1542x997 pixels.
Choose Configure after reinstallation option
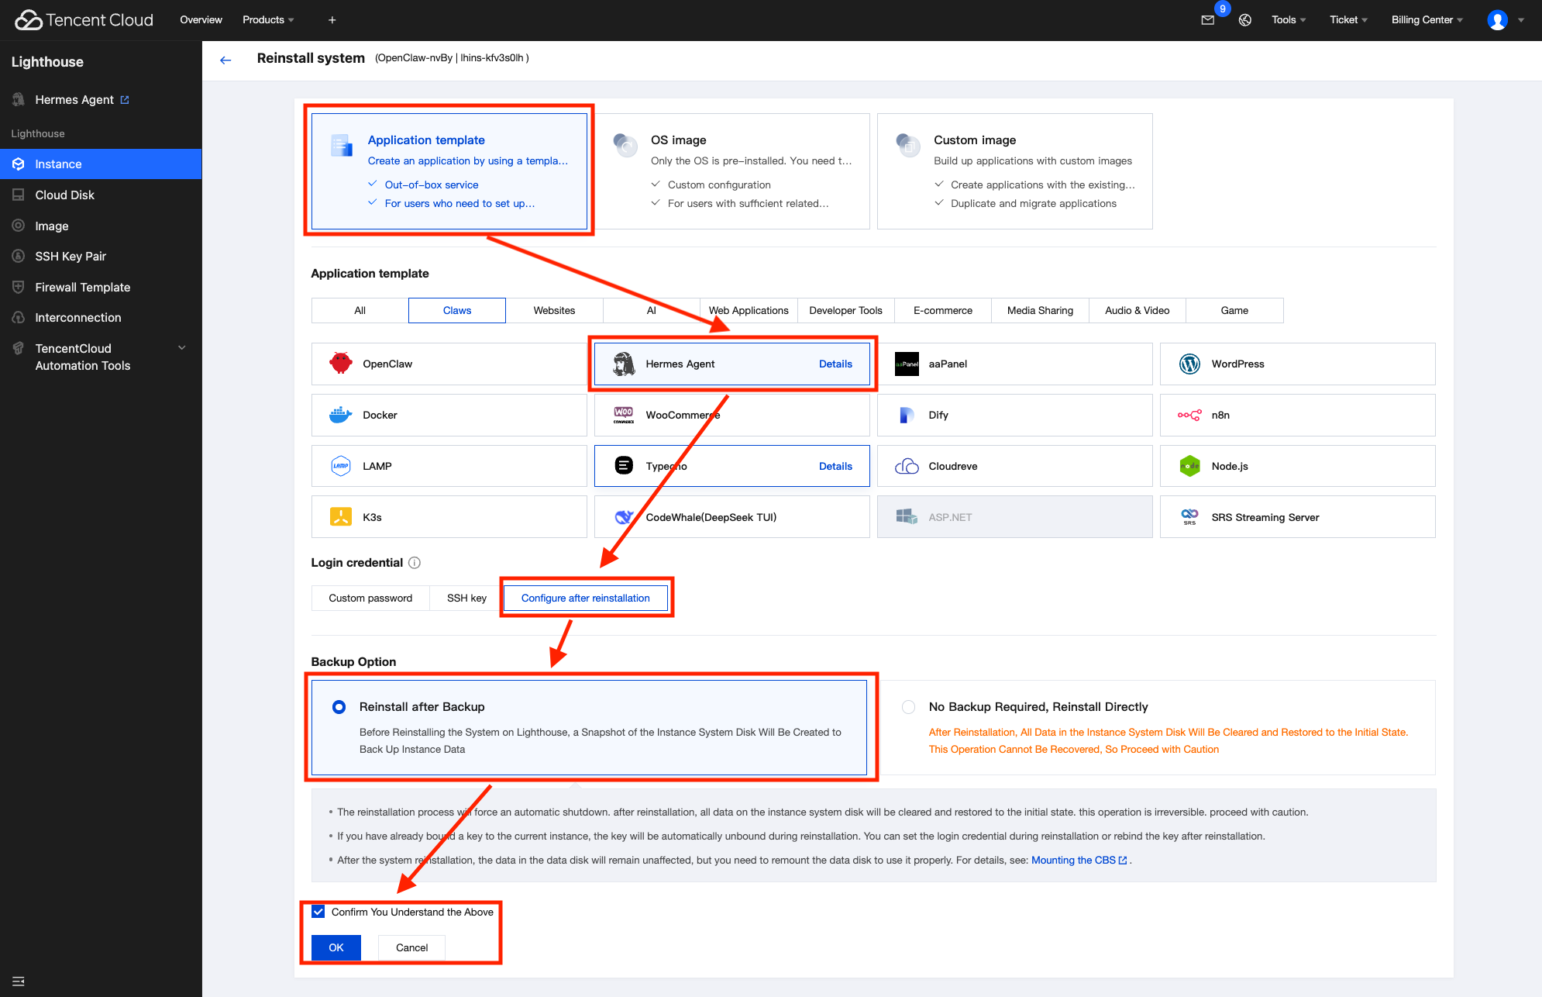(585, 598)
